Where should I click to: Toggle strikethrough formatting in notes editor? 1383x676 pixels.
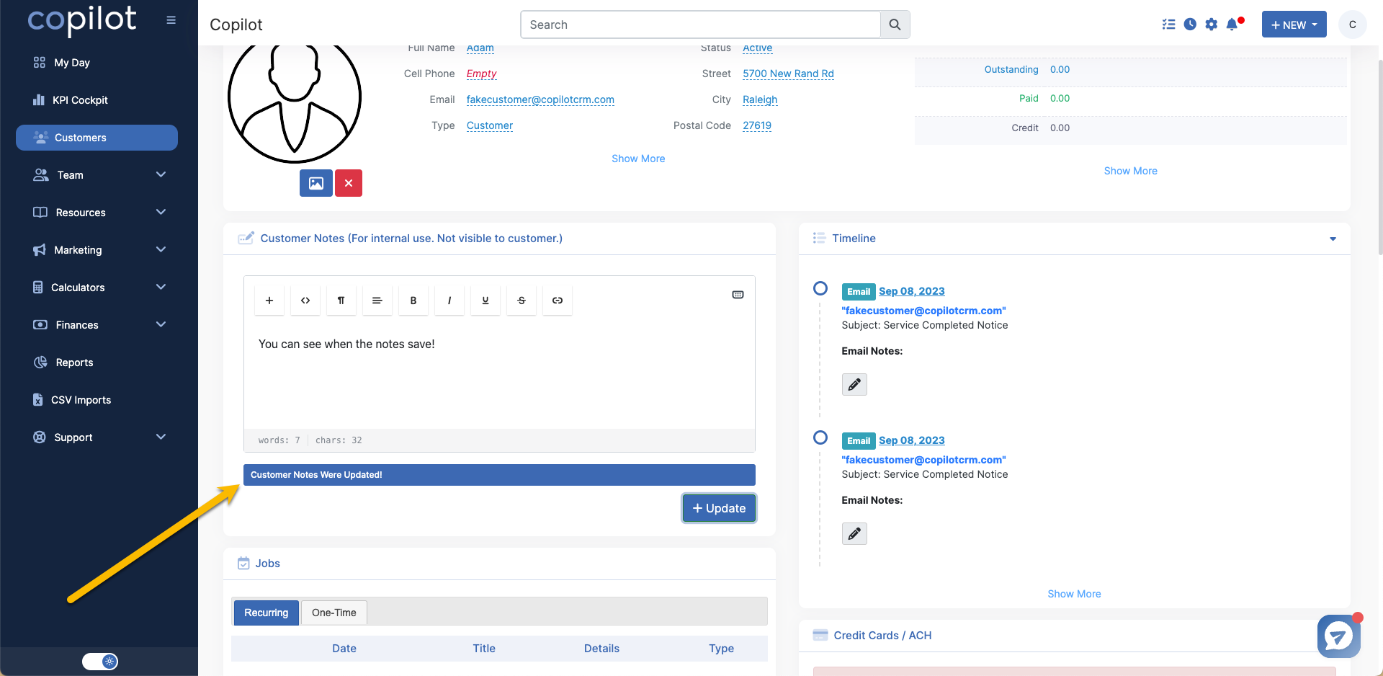coord(522,301)
